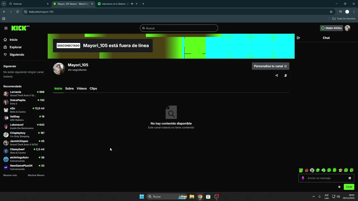Open Microsoft Store from the taskbar

point(208,197)
